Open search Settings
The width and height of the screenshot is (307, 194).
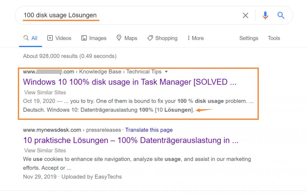coord(249,38)
